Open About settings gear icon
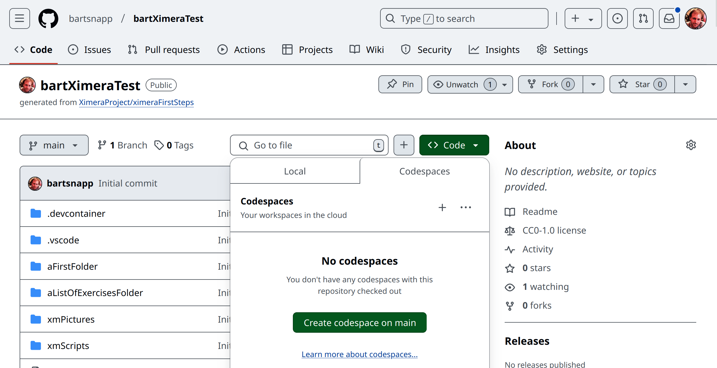The width and height of the screenshot is (717, 368). pyautogui.click(x=691, y=145)
